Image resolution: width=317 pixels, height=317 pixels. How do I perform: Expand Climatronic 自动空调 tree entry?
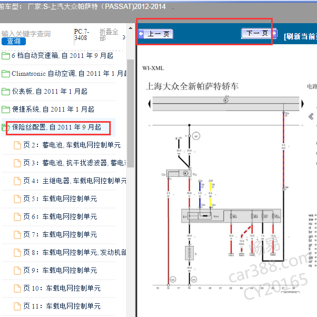click(x=69, y=74)
